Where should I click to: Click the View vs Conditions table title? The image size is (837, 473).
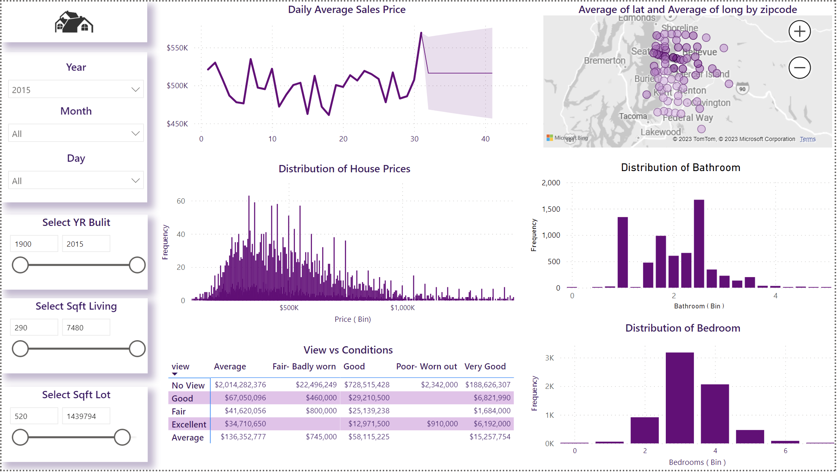348,350
